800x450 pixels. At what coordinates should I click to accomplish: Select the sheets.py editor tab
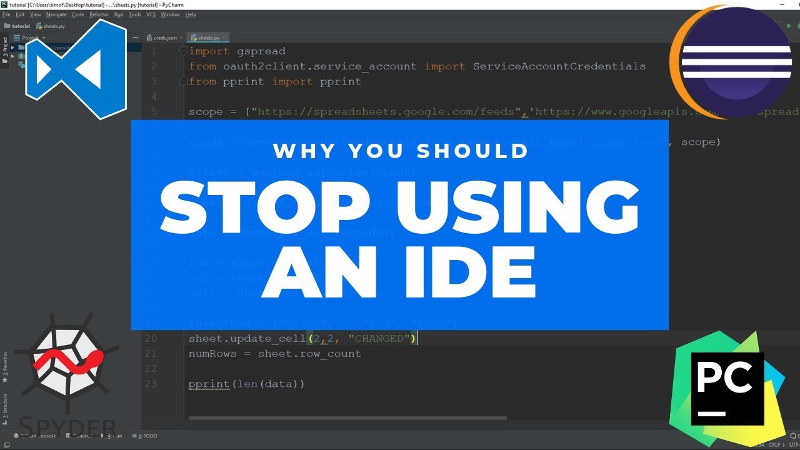pyautogui.click(x=209, y=37)
